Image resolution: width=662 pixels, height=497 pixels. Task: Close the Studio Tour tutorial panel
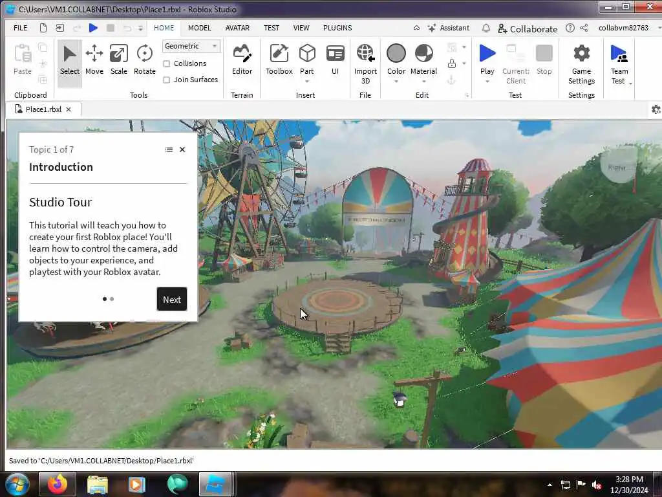coord(182,149)
